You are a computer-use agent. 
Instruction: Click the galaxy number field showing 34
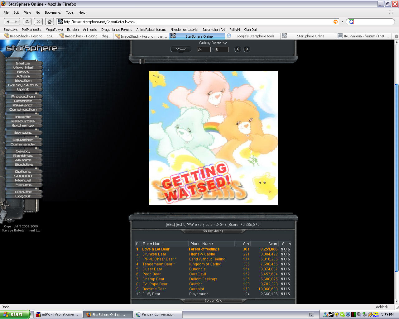(204, 49)
